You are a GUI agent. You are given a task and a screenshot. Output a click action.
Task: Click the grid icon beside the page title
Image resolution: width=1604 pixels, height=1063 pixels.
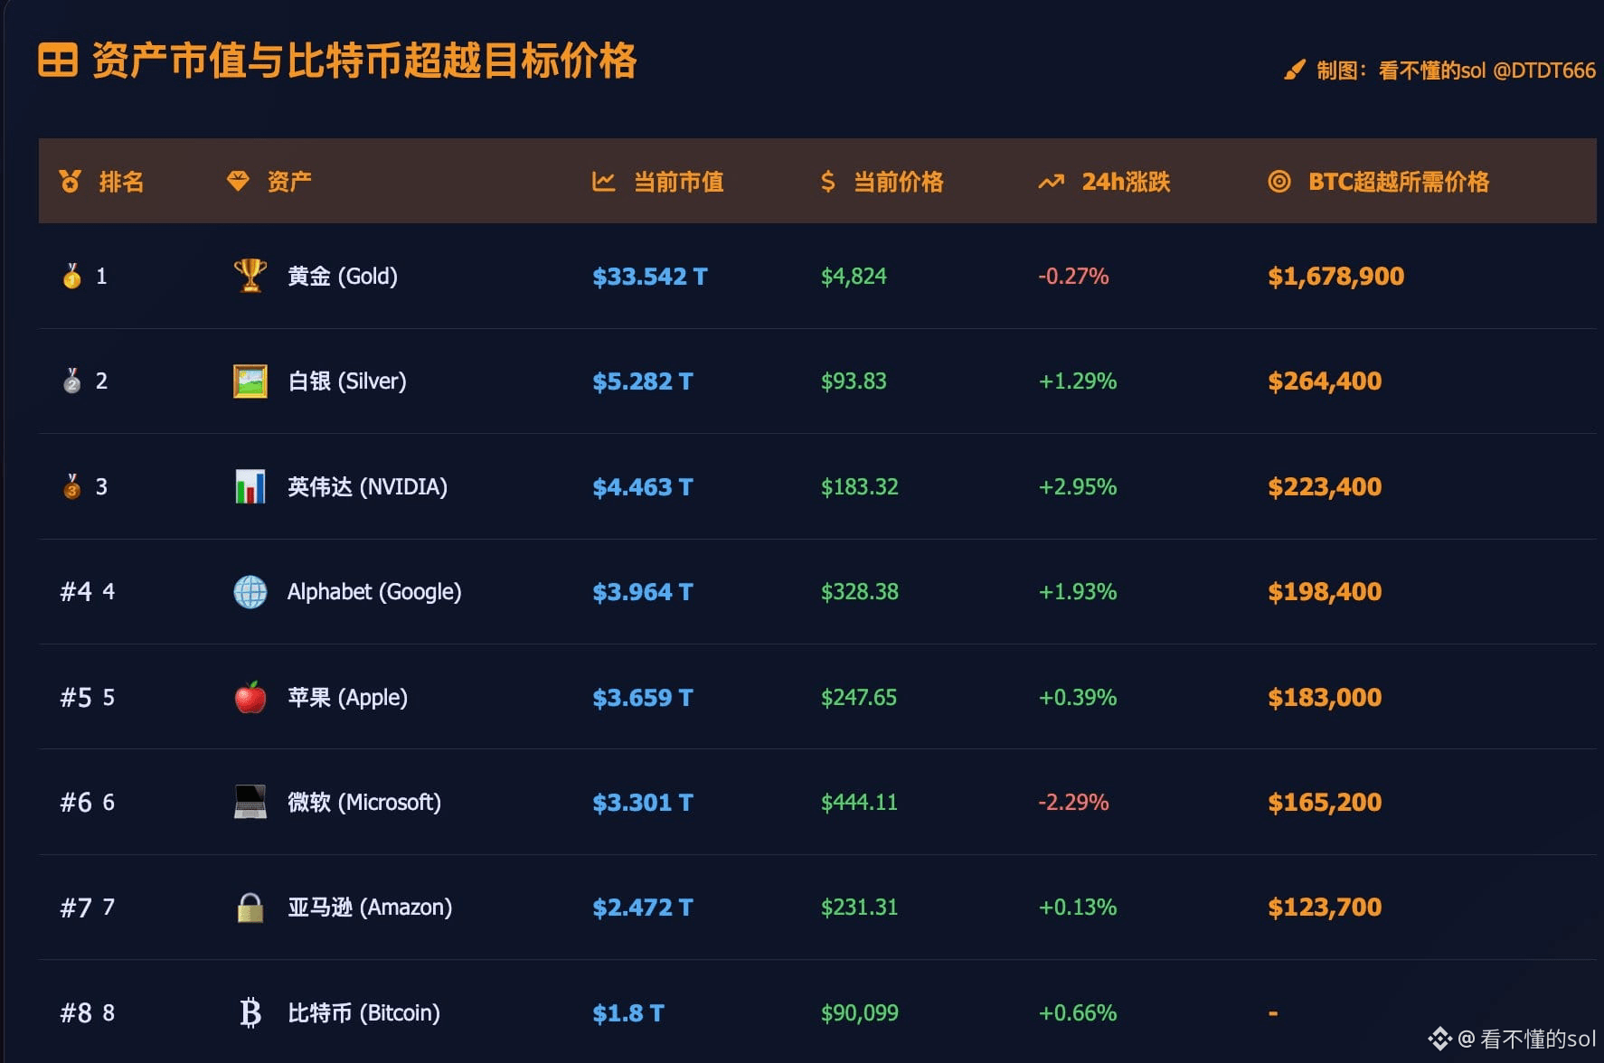click(57, 61)
